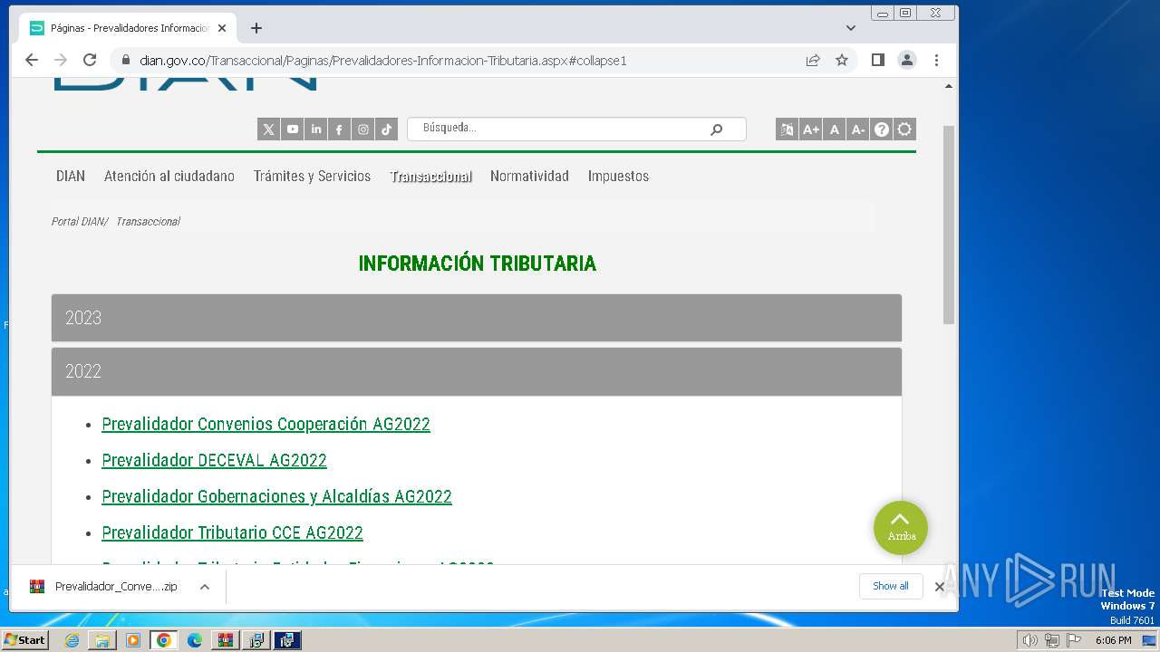Open the tab search chevron
The image size is (1160, 652).
click(850, 28)
